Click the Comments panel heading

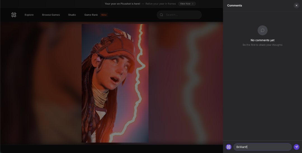(x=235, y=6)
